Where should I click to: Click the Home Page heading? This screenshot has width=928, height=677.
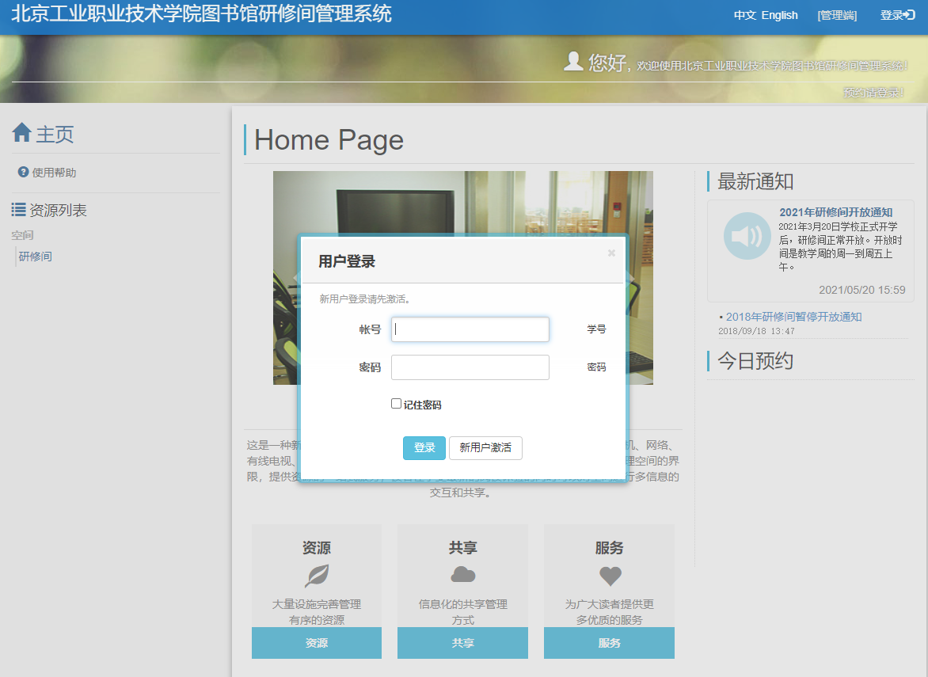click(x=329, y=140)
